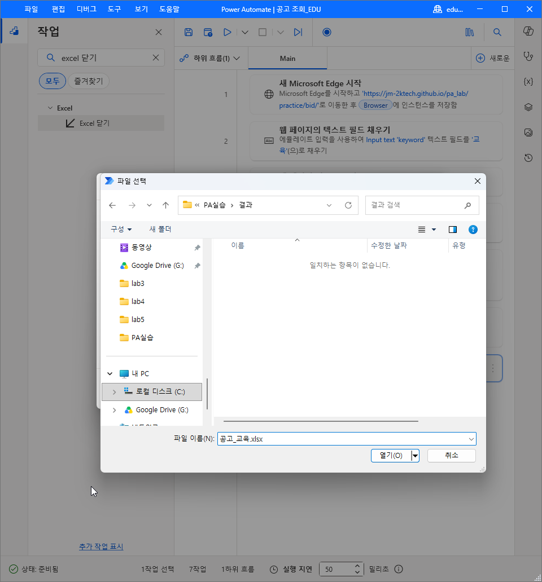Click the 취소 cancel button
Viewport: 542px width, 582px height.
pos(451,456)
